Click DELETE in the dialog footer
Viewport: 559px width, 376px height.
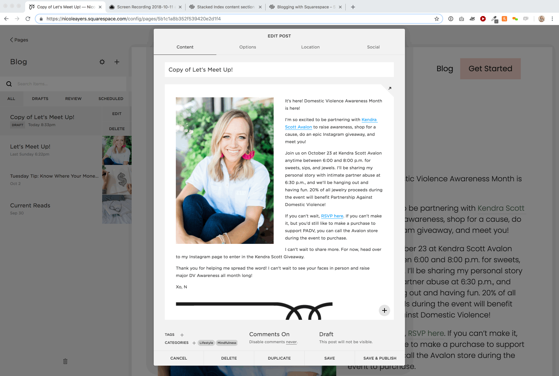pyautogui.click(x=229, y=358)
